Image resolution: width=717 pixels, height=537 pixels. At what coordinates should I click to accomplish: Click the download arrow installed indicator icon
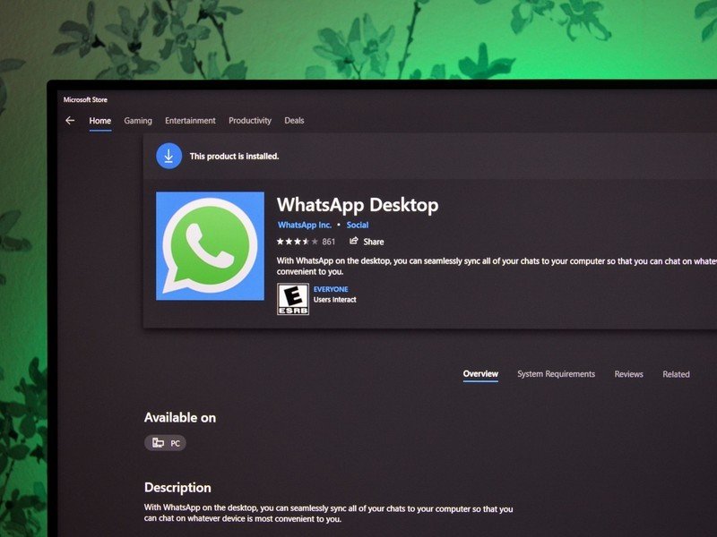[168, 155]
